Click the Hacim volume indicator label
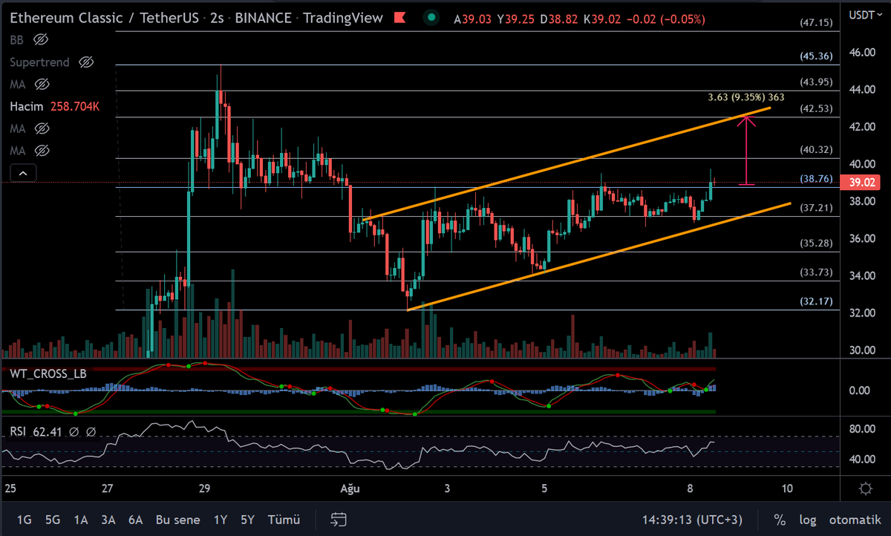The width and height of the screenshot is (891, 536). pyautogui.click(x=27, y=107)
